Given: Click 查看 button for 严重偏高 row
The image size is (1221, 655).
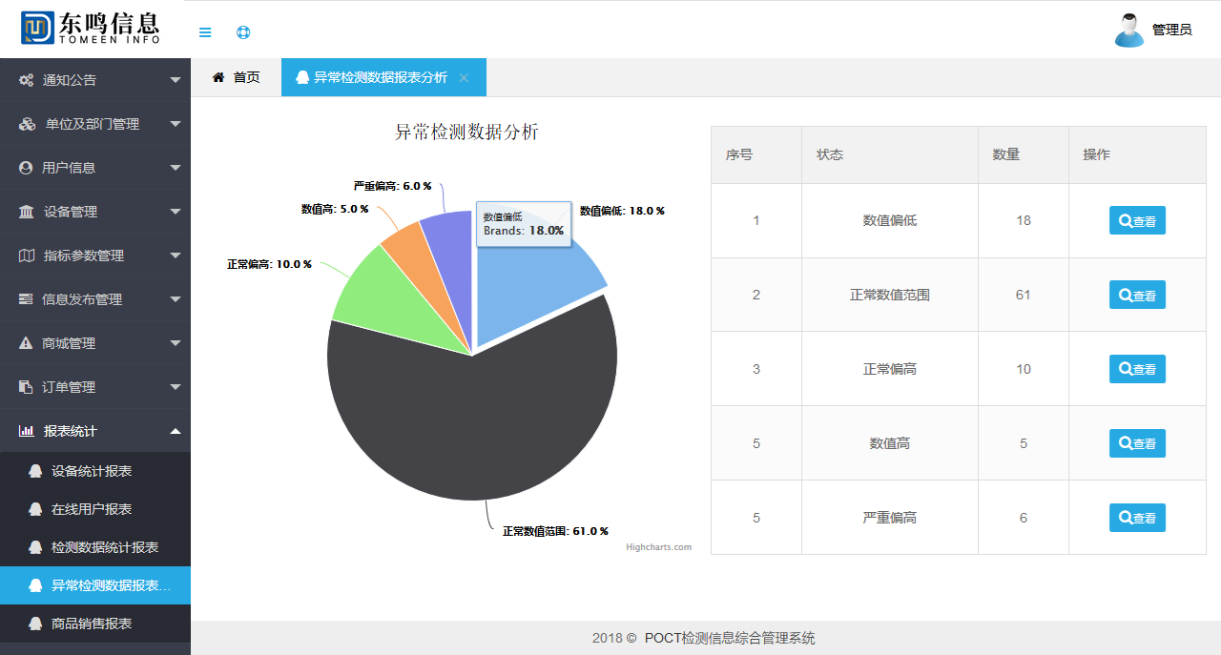Looking at the screenshot, I should [x=1137, y=518].
